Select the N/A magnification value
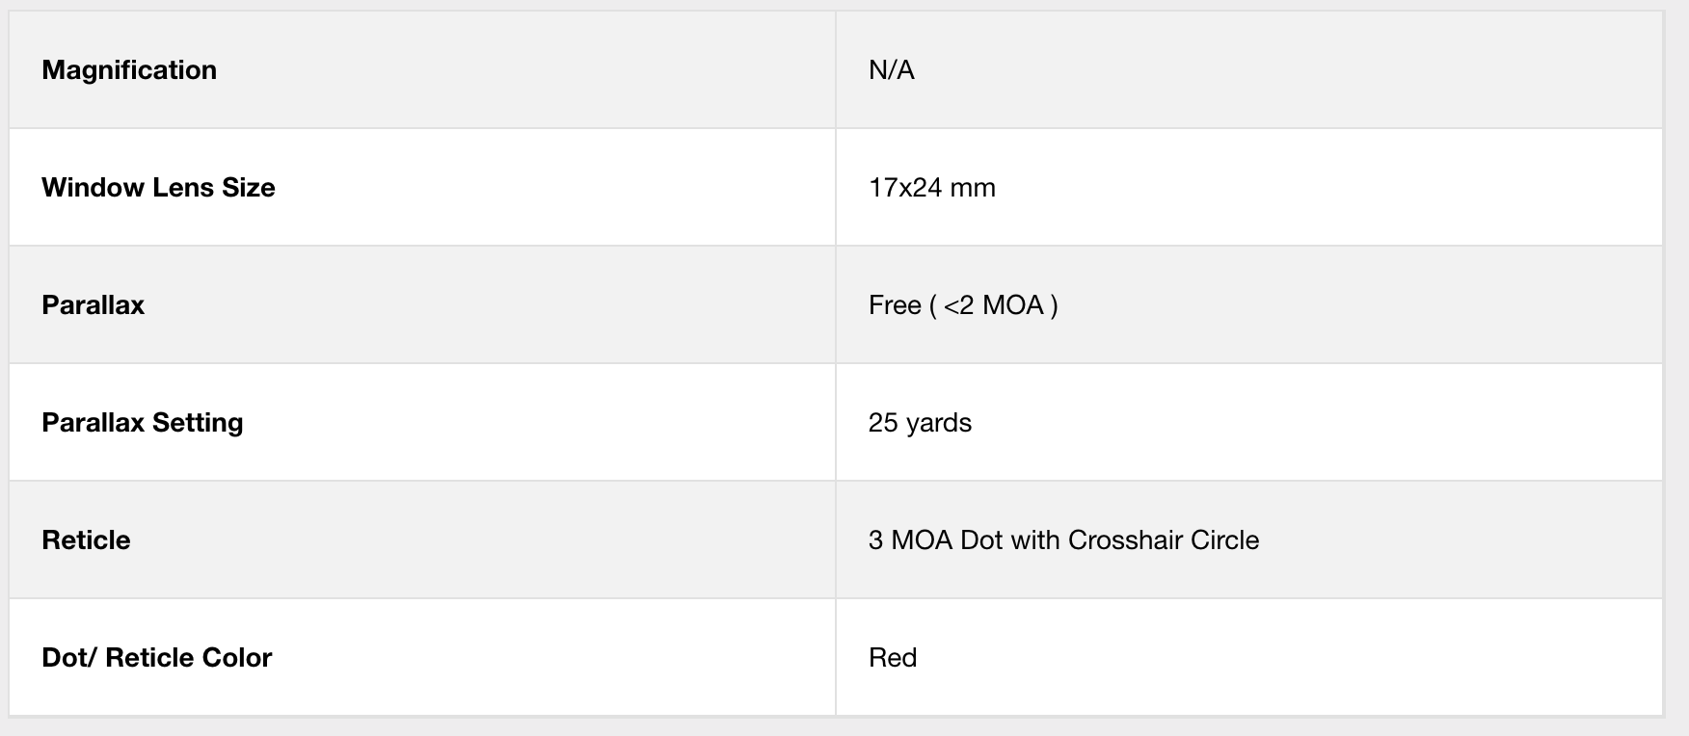The width and height of the screenshot is (1689, 736). click(x=892, y=70)
